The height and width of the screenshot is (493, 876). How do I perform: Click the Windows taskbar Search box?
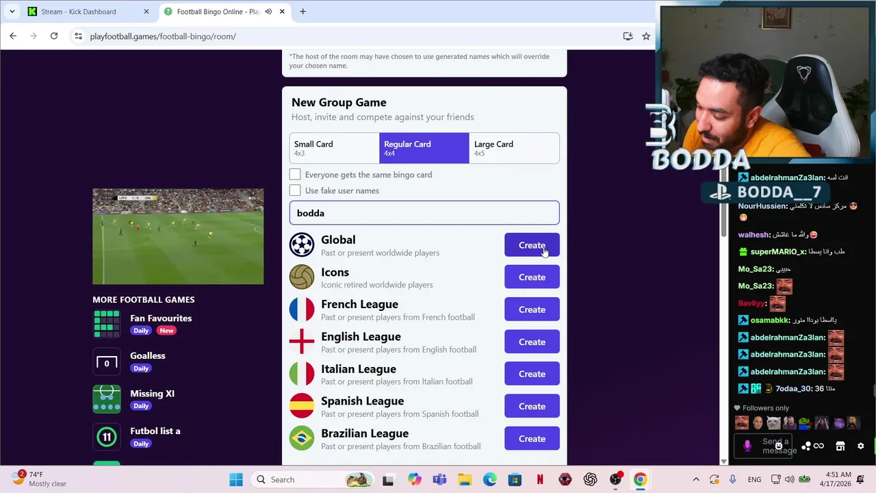(312, 479)
